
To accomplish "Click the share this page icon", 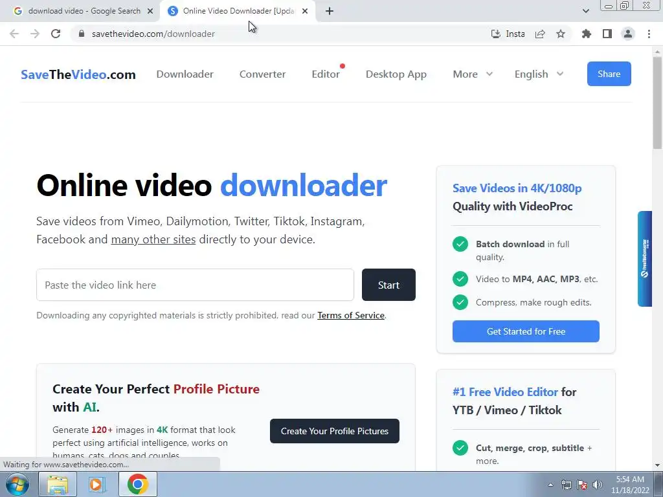I will (540, 34).
